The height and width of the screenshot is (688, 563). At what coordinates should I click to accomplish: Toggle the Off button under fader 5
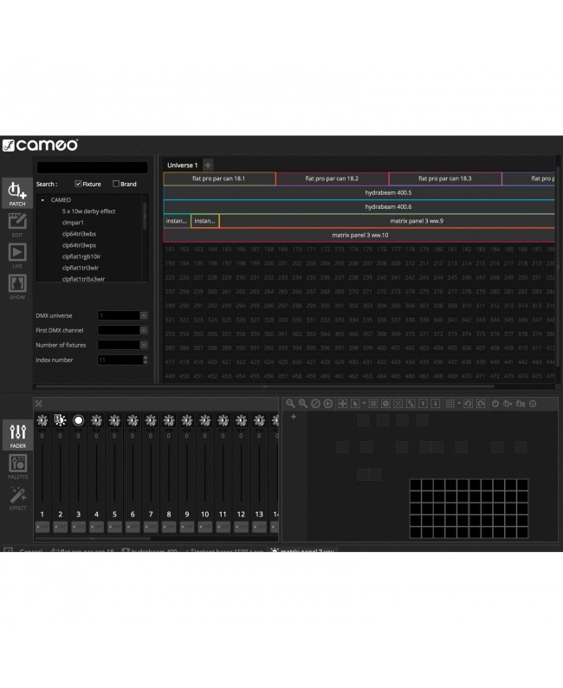coord(114,527)
